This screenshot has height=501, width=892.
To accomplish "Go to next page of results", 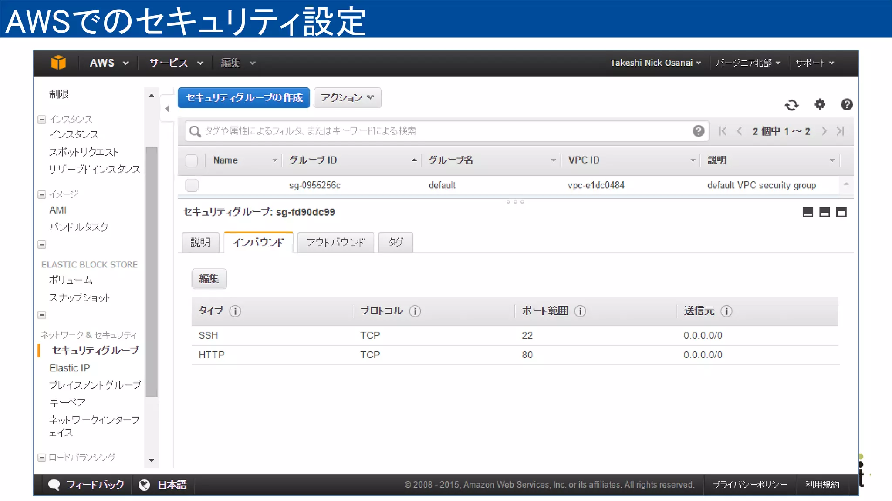I will (824, 131).
